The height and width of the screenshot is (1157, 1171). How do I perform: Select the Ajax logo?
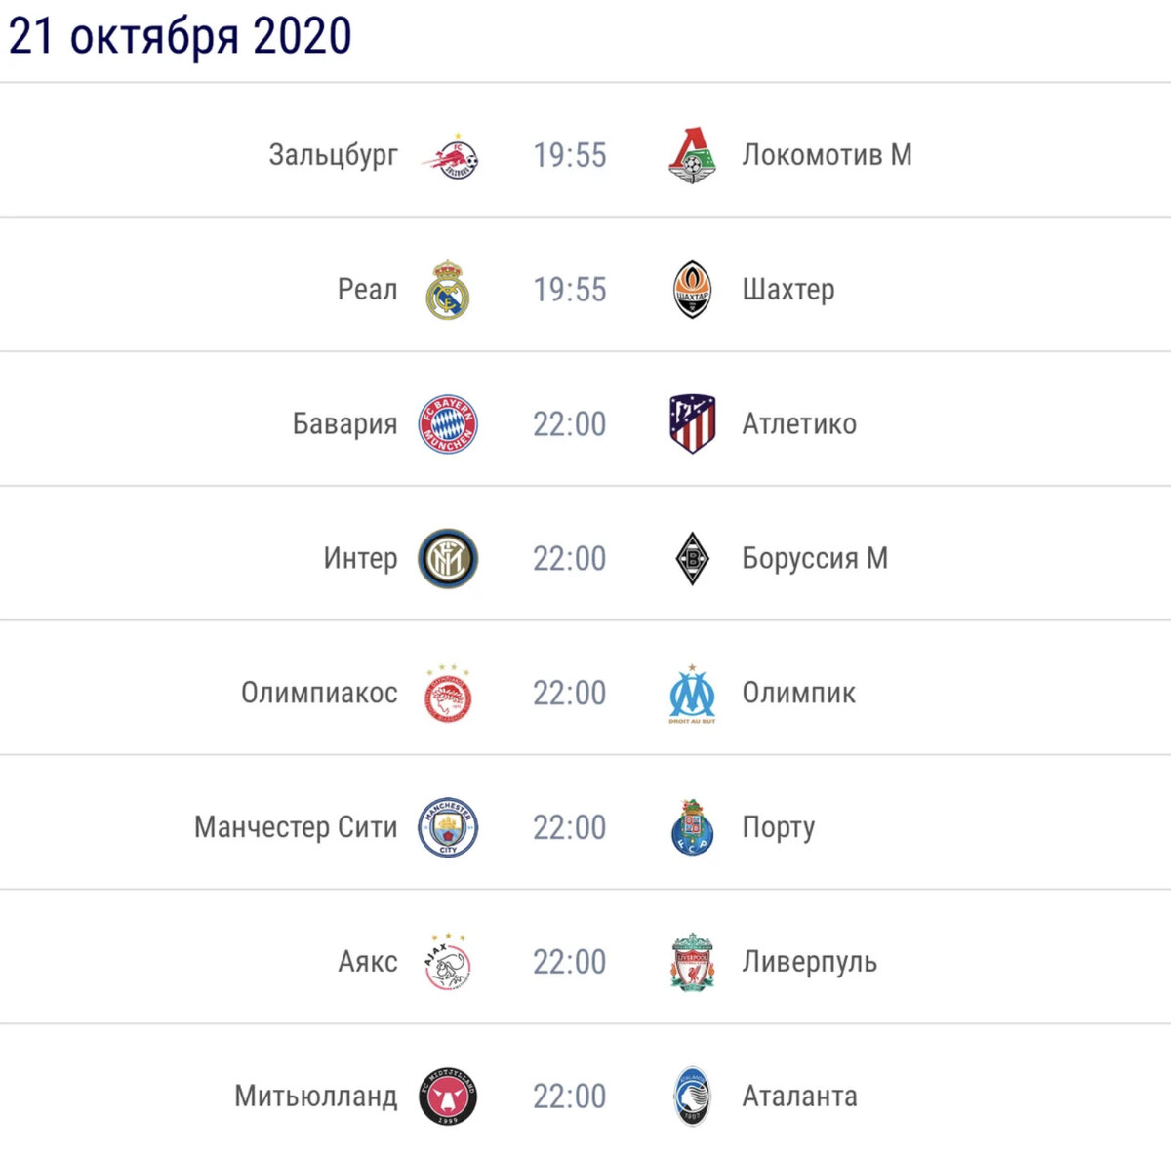coord(449,963)
